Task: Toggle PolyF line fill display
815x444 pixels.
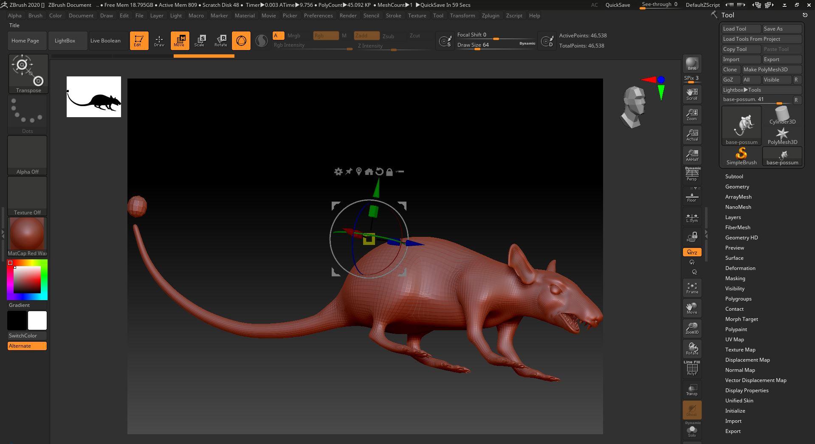Action: [x=692, y=368]
